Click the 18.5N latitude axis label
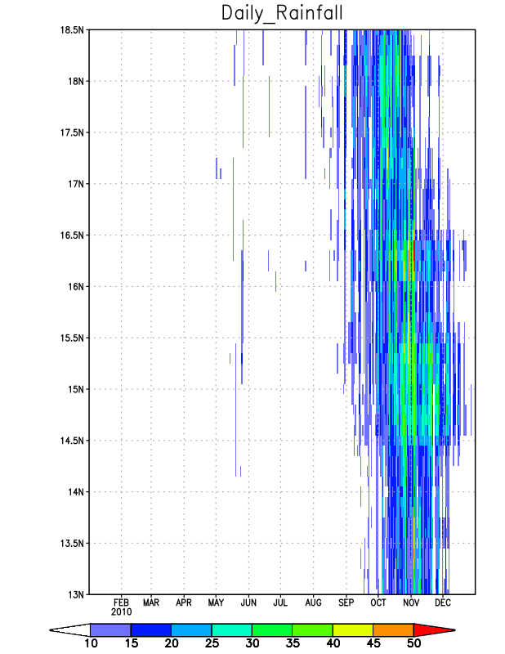Viewport: 505px width, 654px height. point(73,30)
